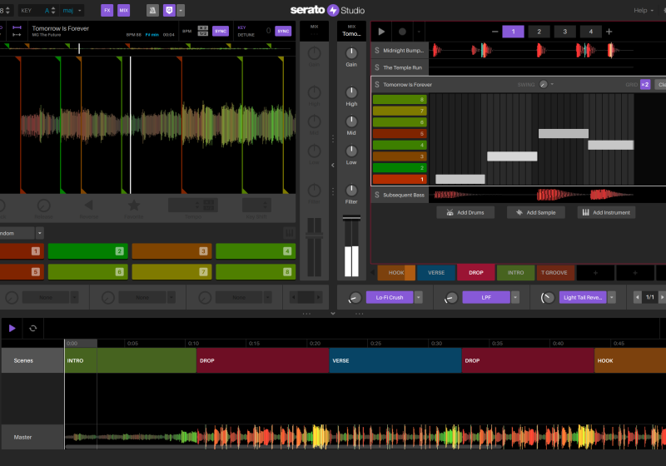This screenshot has height=466, width=666.
Task: Adjust the High EQ knob
Action: tap(351, 92)
